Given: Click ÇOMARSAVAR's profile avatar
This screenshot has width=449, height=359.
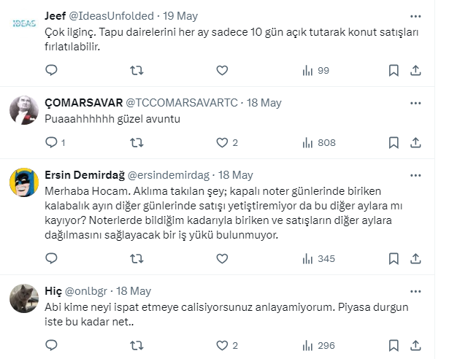Looking at the screenshot, I should (x=24, y=109).
